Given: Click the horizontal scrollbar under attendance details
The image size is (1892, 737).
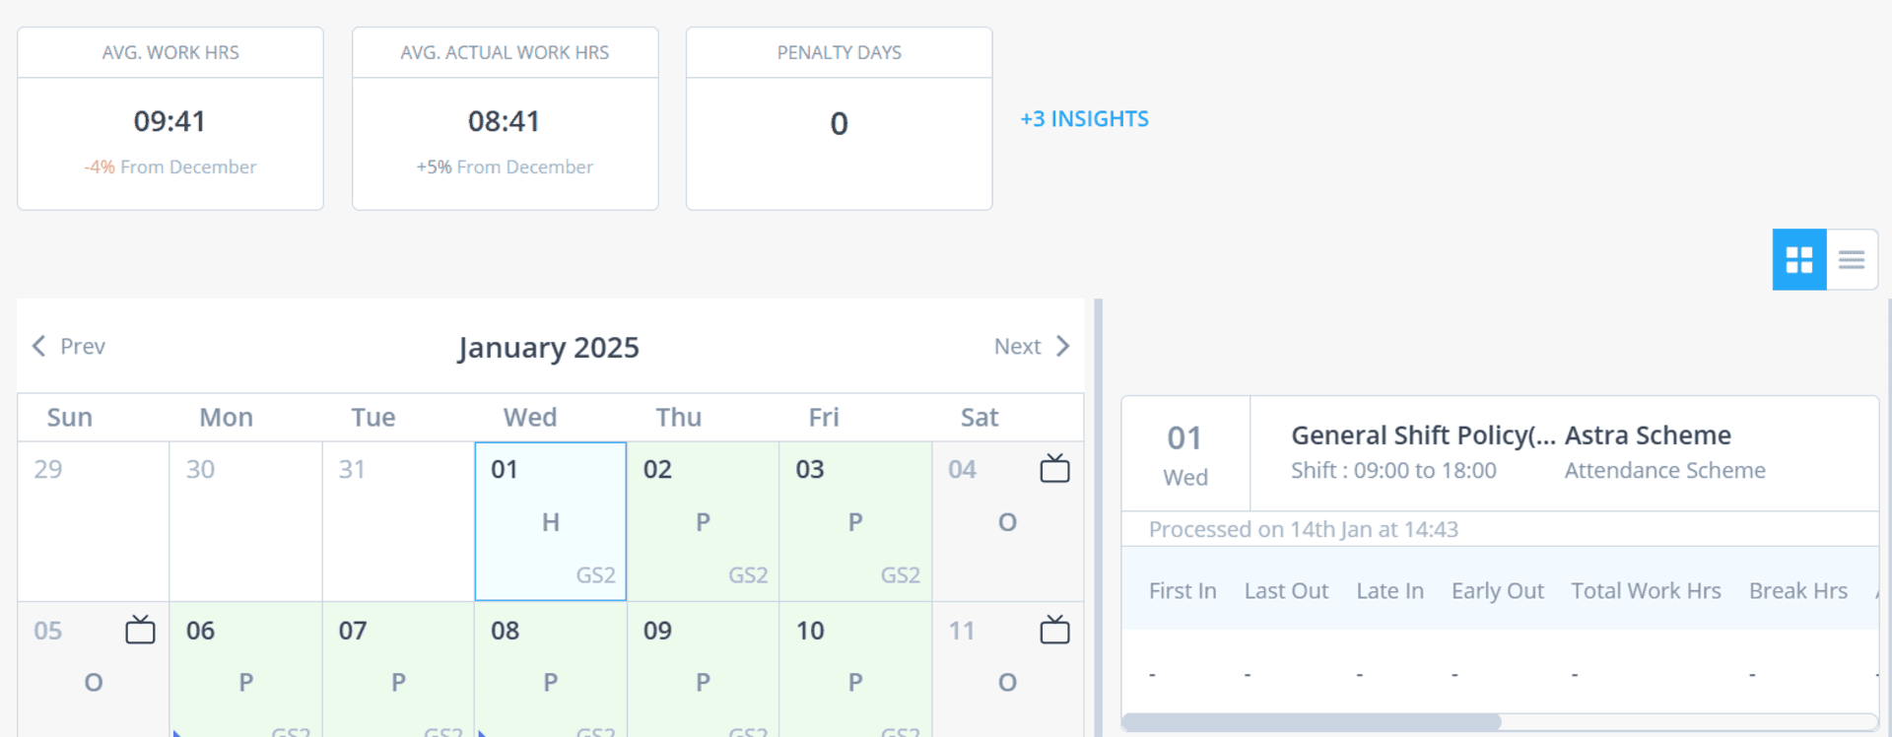Looking at the screenshot, I should (x=1311, y=722).
